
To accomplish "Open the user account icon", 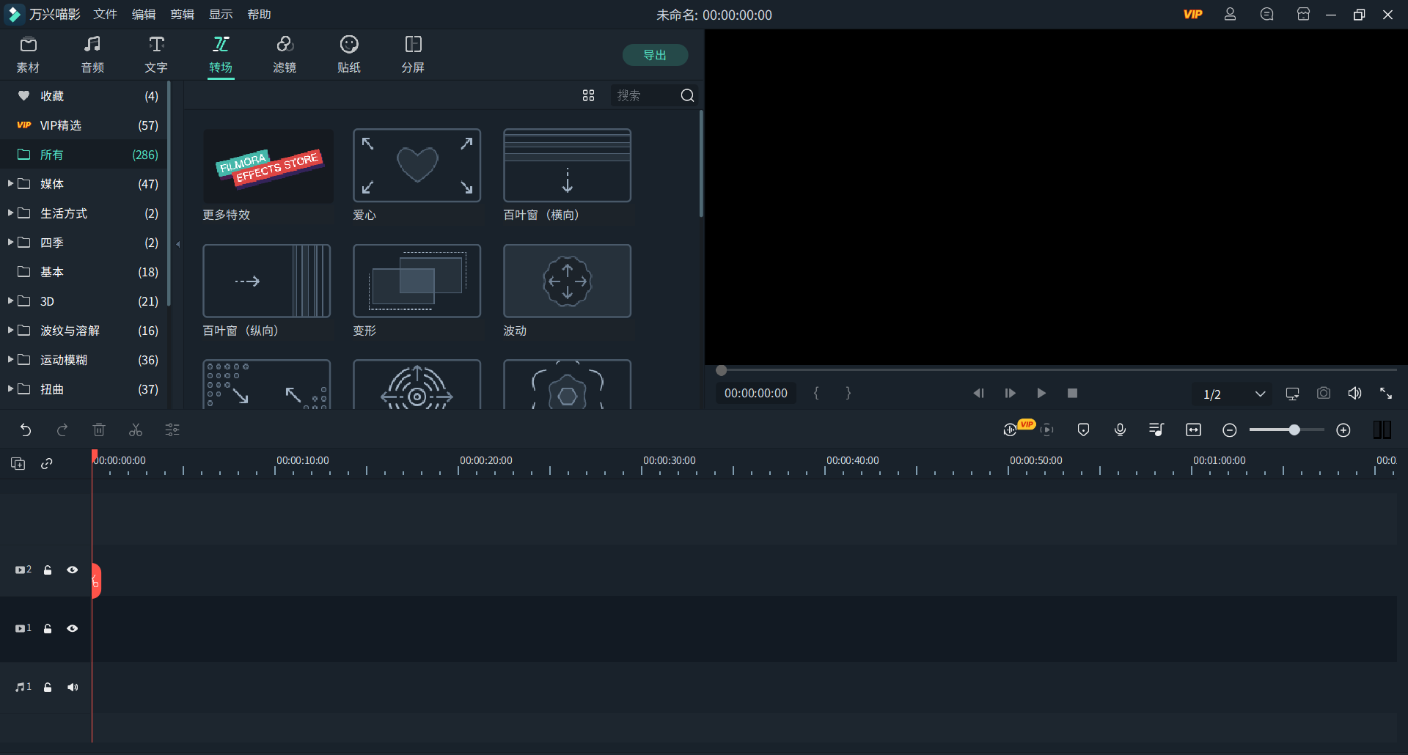I will point(1230,15).
